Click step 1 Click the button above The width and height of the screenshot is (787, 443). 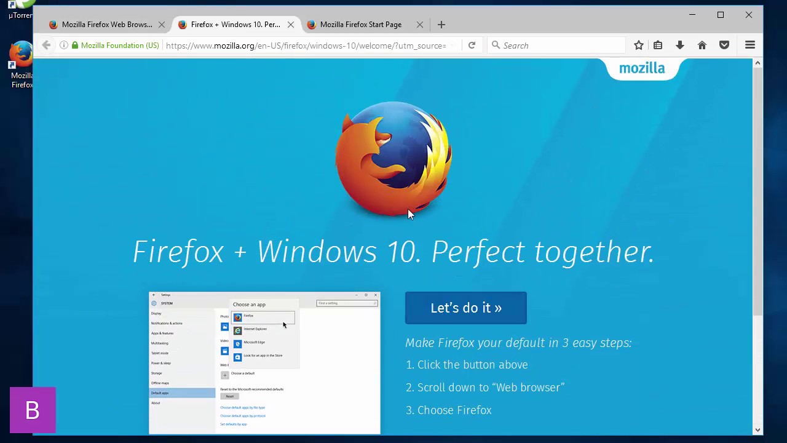coord(467,365)
